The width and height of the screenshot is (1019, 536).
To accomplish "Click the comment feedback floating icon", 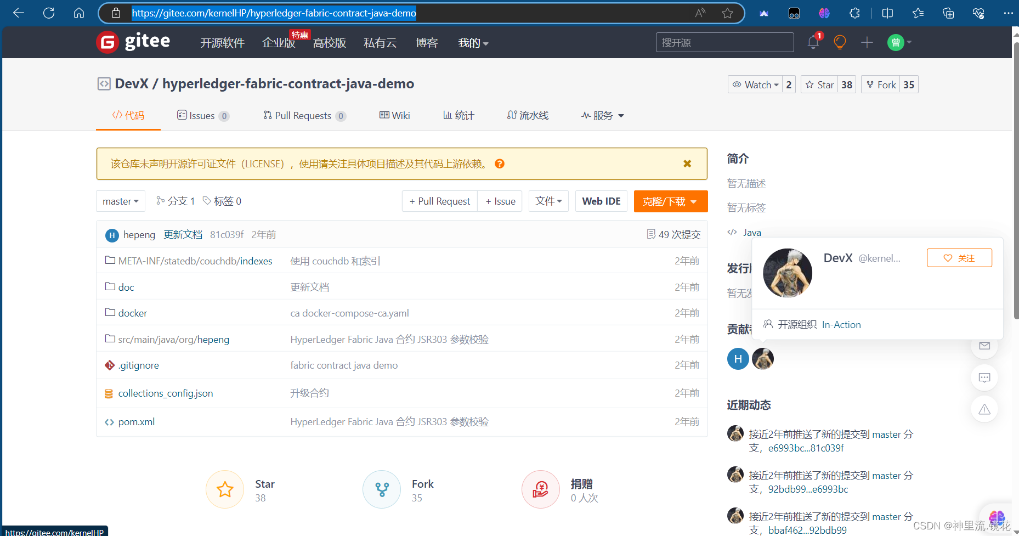I will coord(984,377).
